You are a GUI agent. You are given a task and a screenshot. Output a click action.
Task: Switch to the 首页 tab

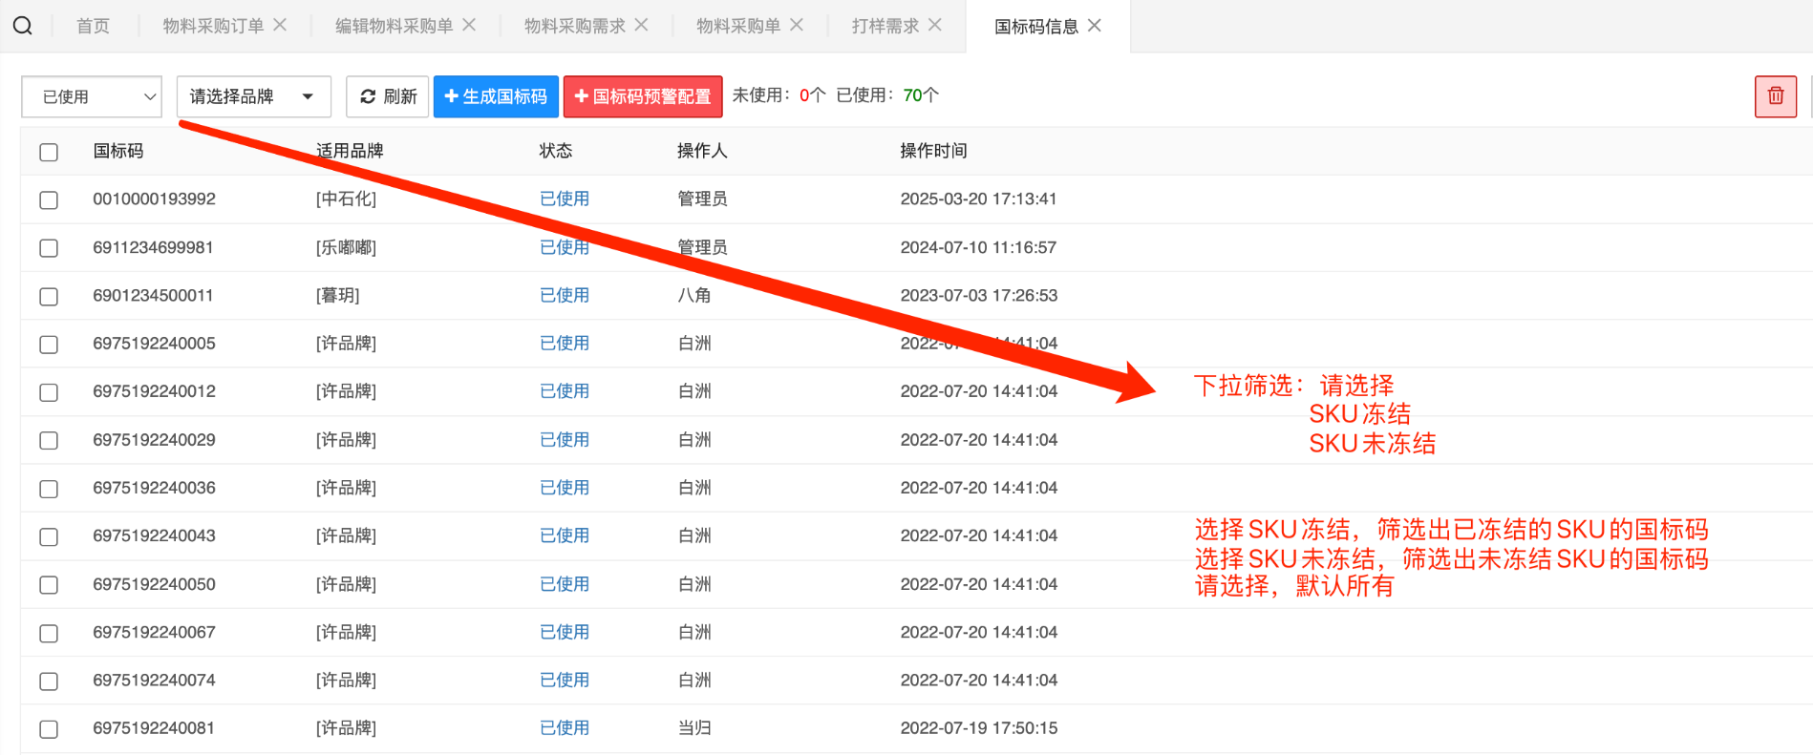pos(93,26)
